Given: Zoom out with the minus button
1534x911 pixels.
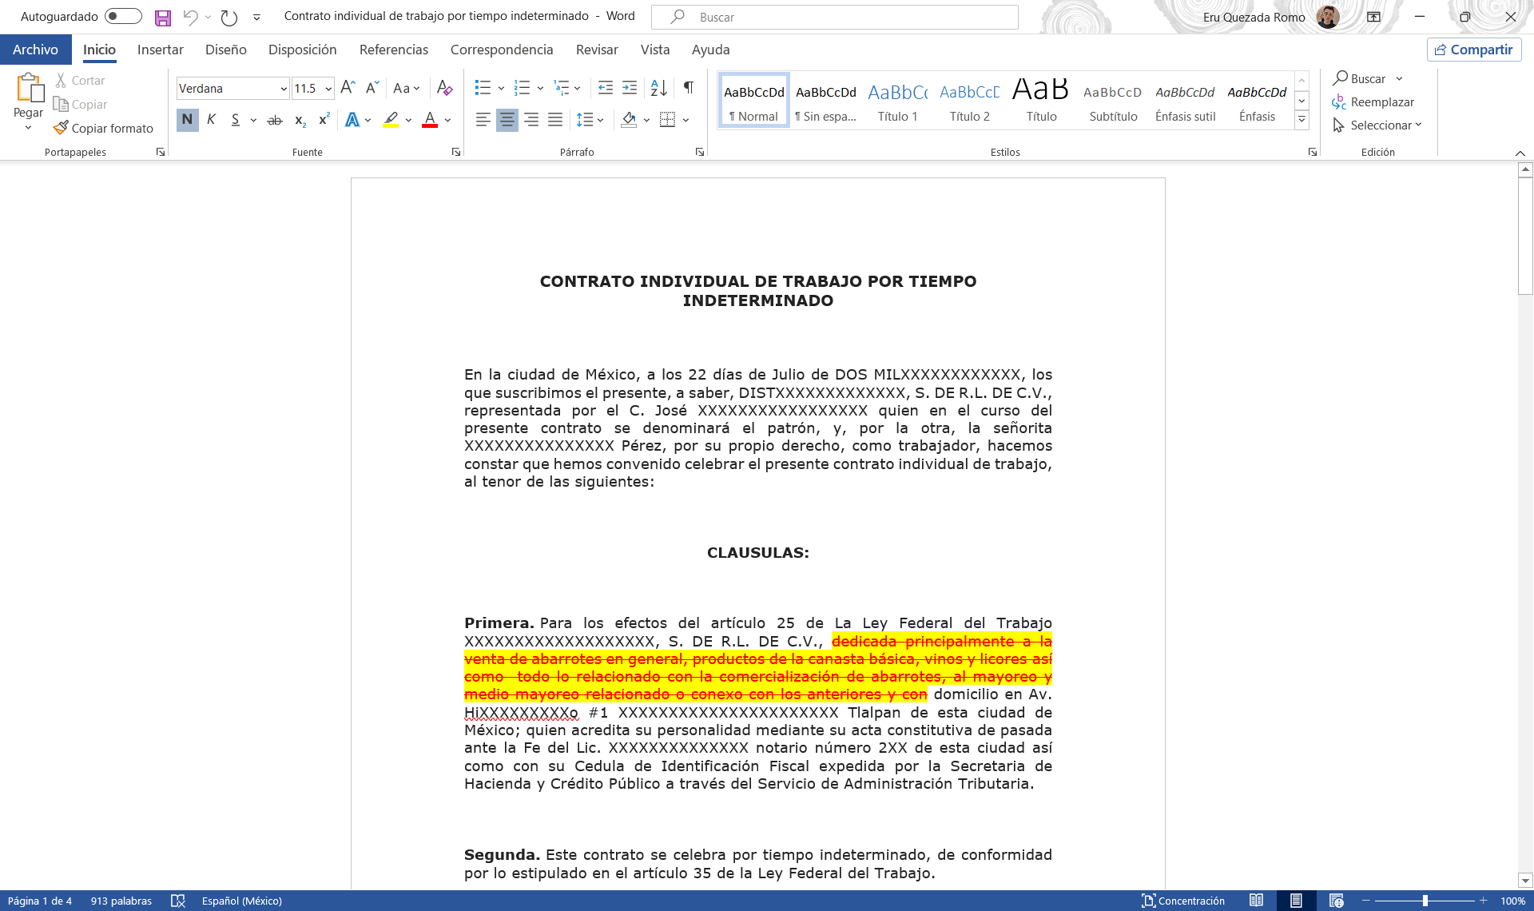Looking at the screenshot, I should coord(1366,901).
